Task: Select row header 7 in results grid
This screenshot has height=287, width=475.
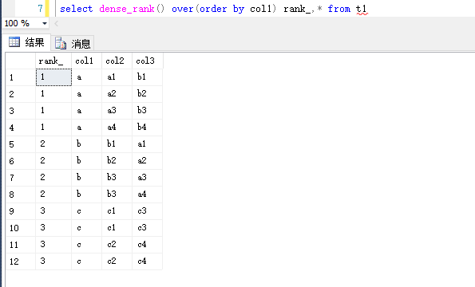Action: (21, 178)
